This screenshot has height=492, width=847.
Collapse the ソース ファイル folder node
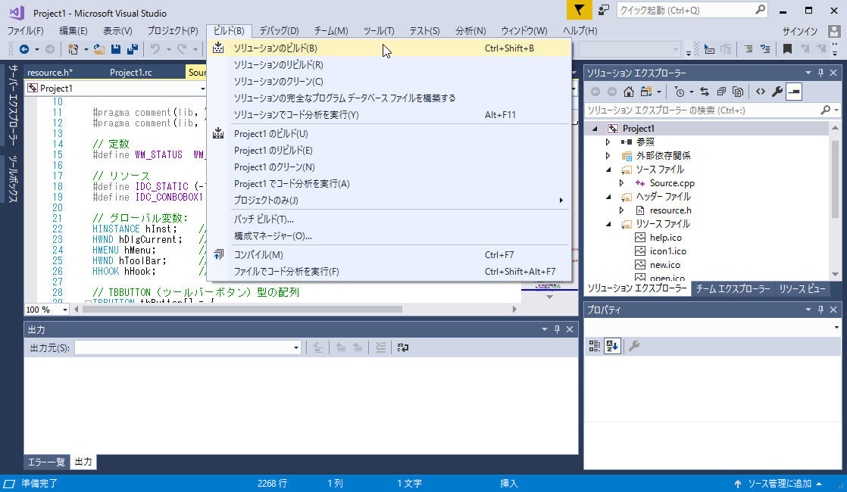click(x=609, y=170)
